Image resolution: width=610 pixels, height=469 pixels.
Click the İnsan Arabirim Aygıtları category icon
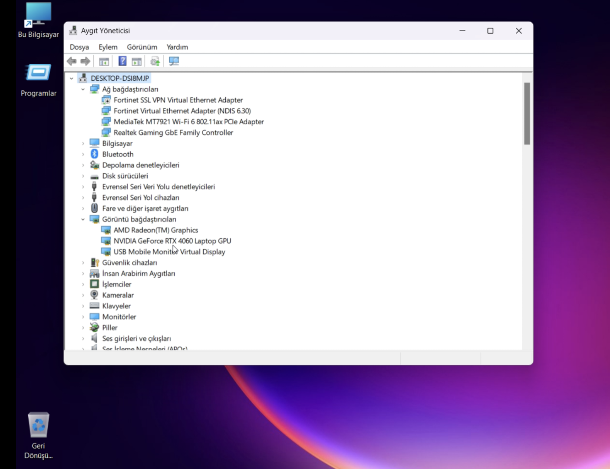coord(94,274)
